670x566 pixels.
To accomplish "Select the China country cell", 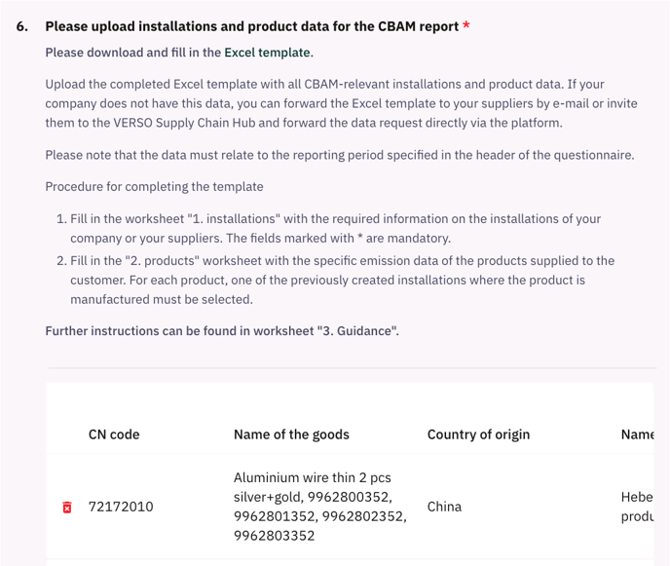I will [444, 507].
